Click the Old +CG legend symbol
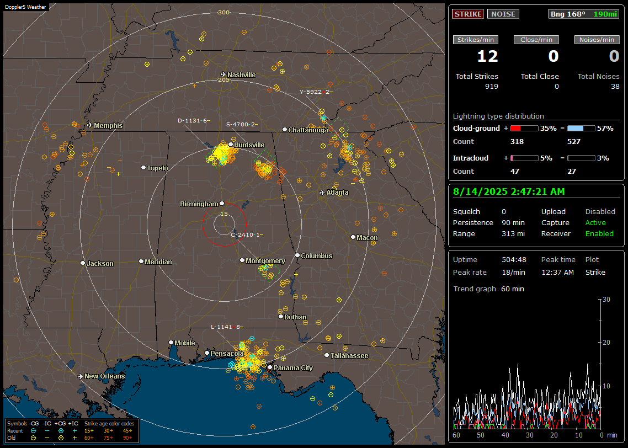 (x=61, y=438)
